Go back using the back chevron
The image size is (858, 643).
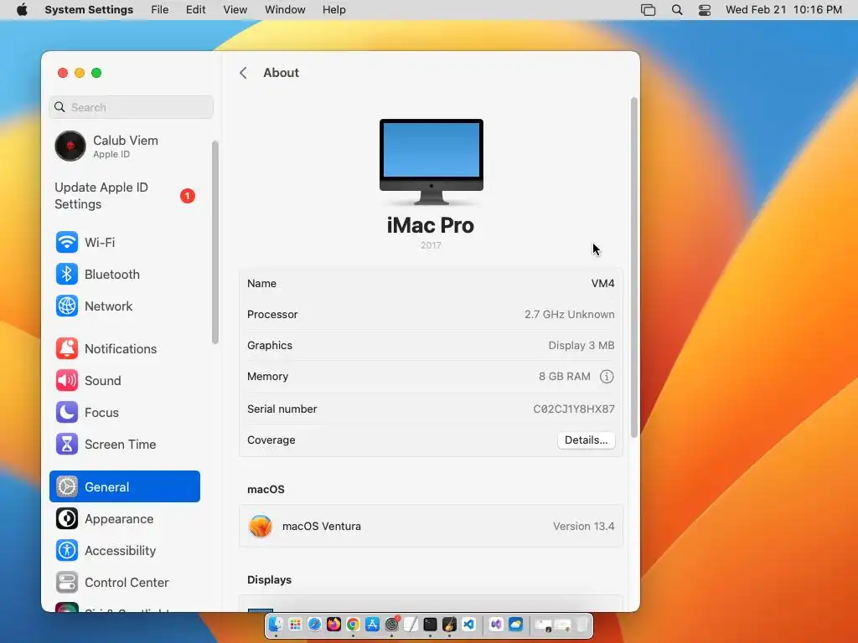click(244, 73)
